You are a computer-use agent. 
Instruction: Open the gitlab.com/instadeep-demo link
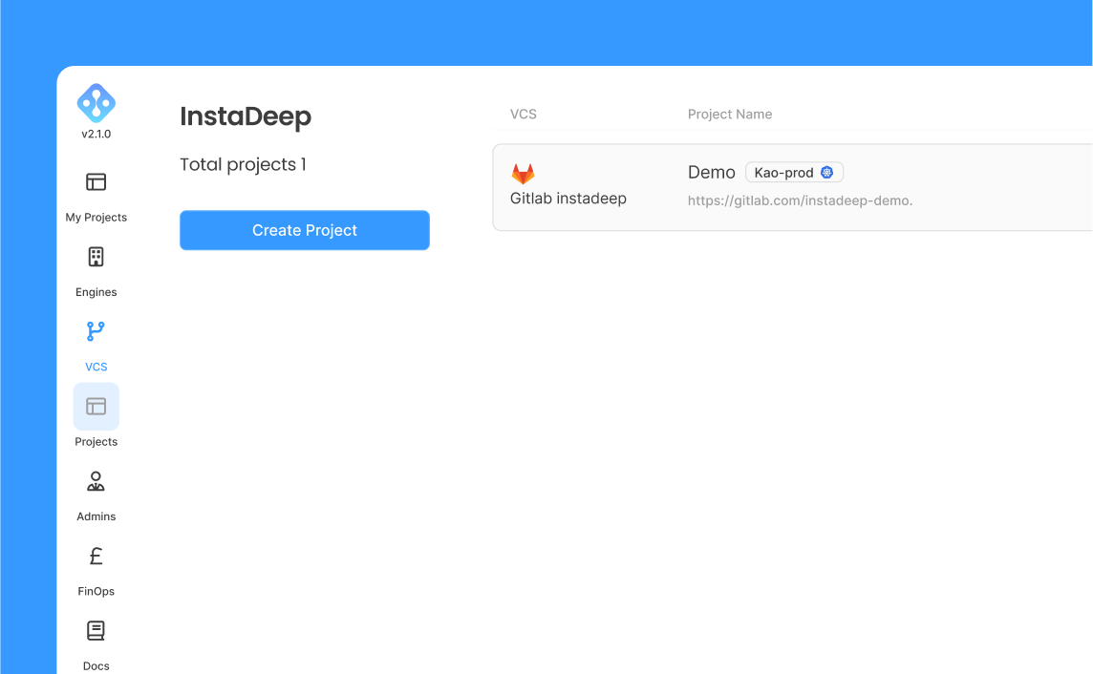(x=801, y=200)
